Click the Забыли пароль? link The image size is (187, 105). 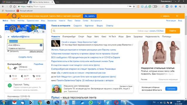pyautogui.click(x=36, y=51)
